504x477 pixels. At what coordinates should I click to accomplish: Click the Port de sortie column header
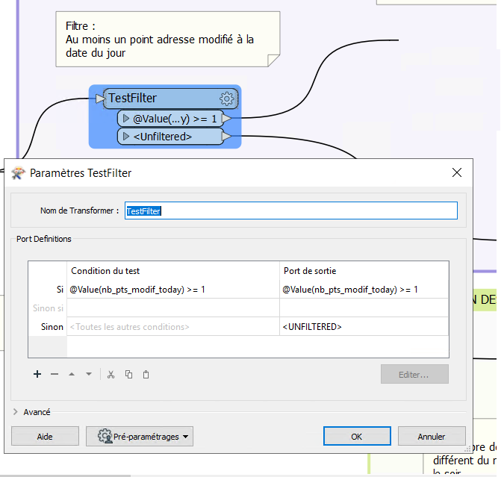pyautogui.click(x=364, y=271)
